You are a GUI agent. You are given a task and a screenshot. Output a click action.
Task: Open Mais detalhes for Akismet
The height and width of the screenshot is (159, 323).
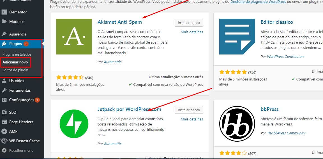click(x=192, y=32)
